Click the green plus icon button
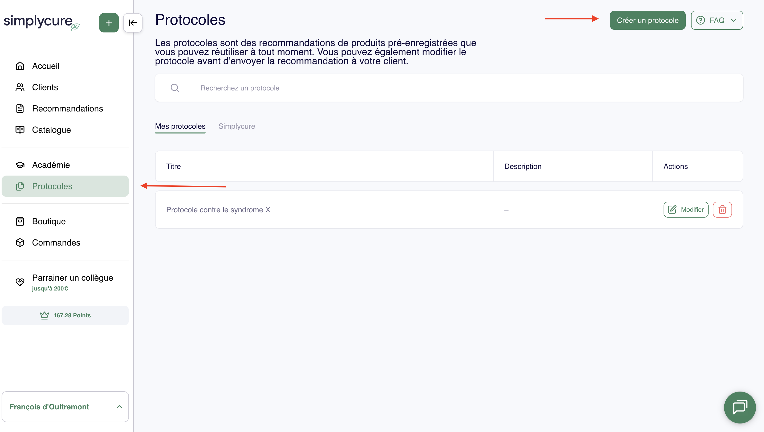 point(109,23)
